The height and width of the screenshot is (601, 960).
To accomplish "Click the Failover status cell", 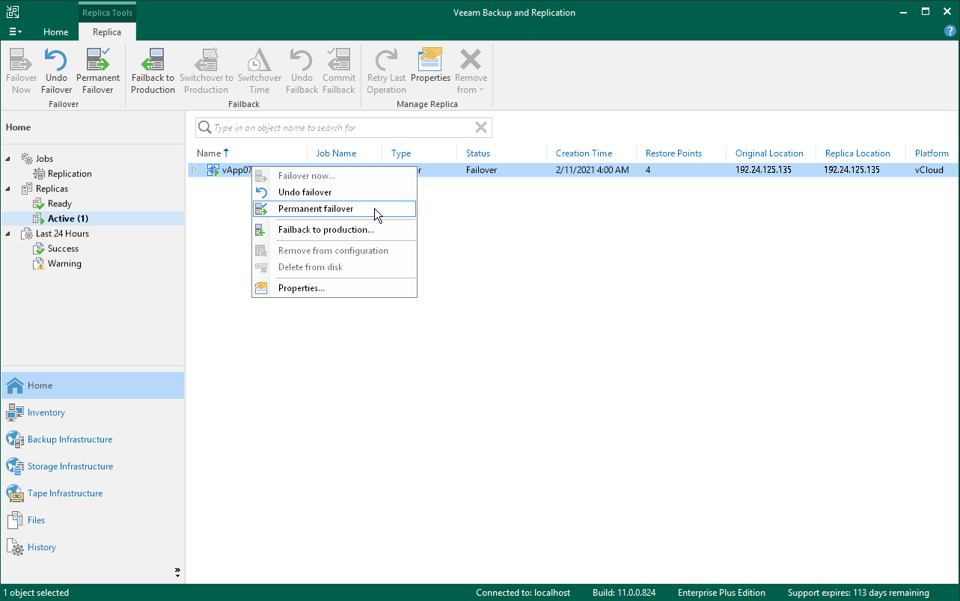I will [481, 170].
